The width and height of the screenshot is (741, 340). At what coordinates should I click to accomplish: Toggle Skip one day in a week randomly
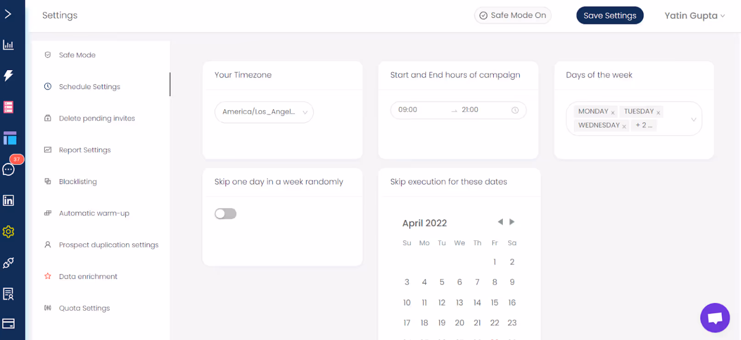225,214
